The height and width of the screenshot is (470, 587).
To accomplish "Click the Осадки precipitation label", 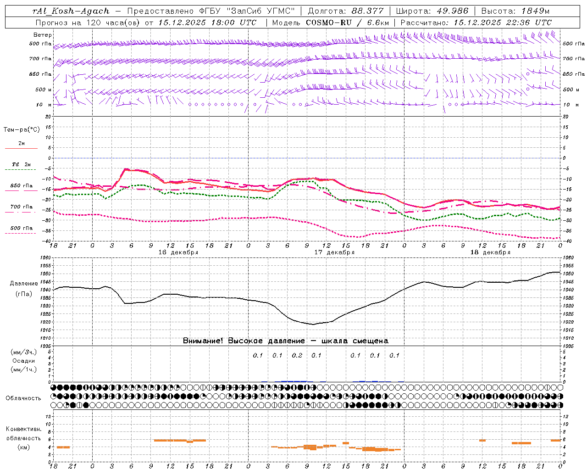I will (24, 361).
